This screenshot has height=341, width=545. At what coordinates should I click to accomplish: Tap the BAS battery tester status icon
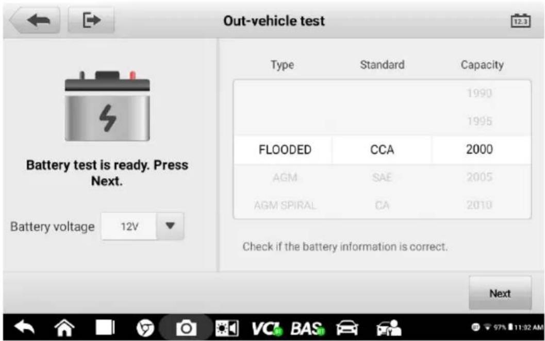tap(308, 328)
